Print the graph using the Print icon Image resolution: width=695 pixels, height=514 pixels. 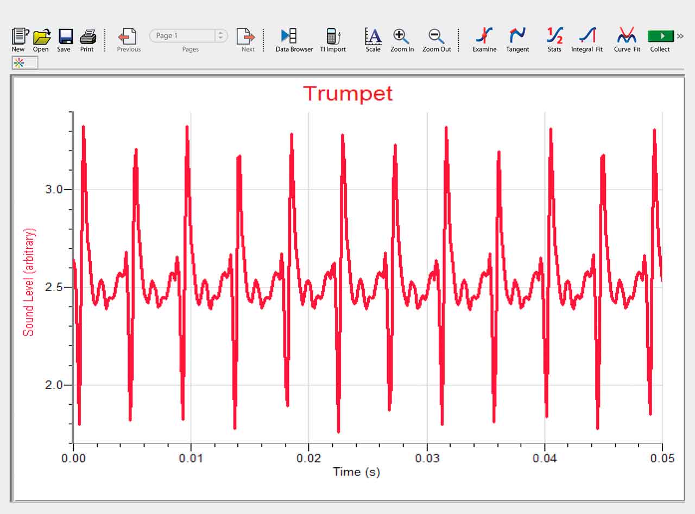point(87,37)
